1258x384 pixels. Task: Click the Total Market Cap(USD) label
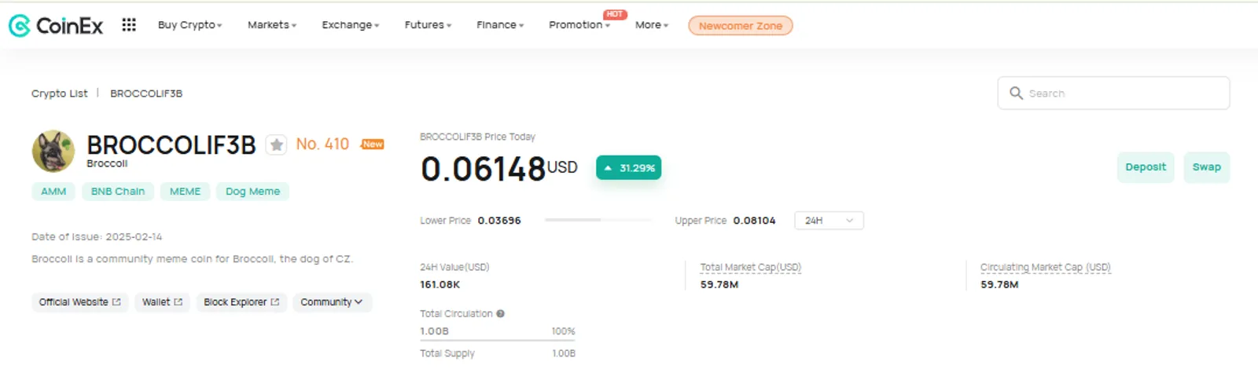click(751, 268)
